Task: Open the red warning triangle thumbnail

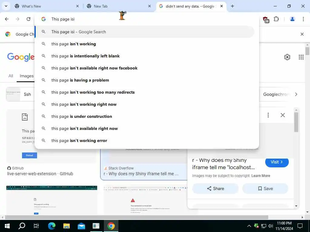Action: pyautogui.click(x=145, y=200)
